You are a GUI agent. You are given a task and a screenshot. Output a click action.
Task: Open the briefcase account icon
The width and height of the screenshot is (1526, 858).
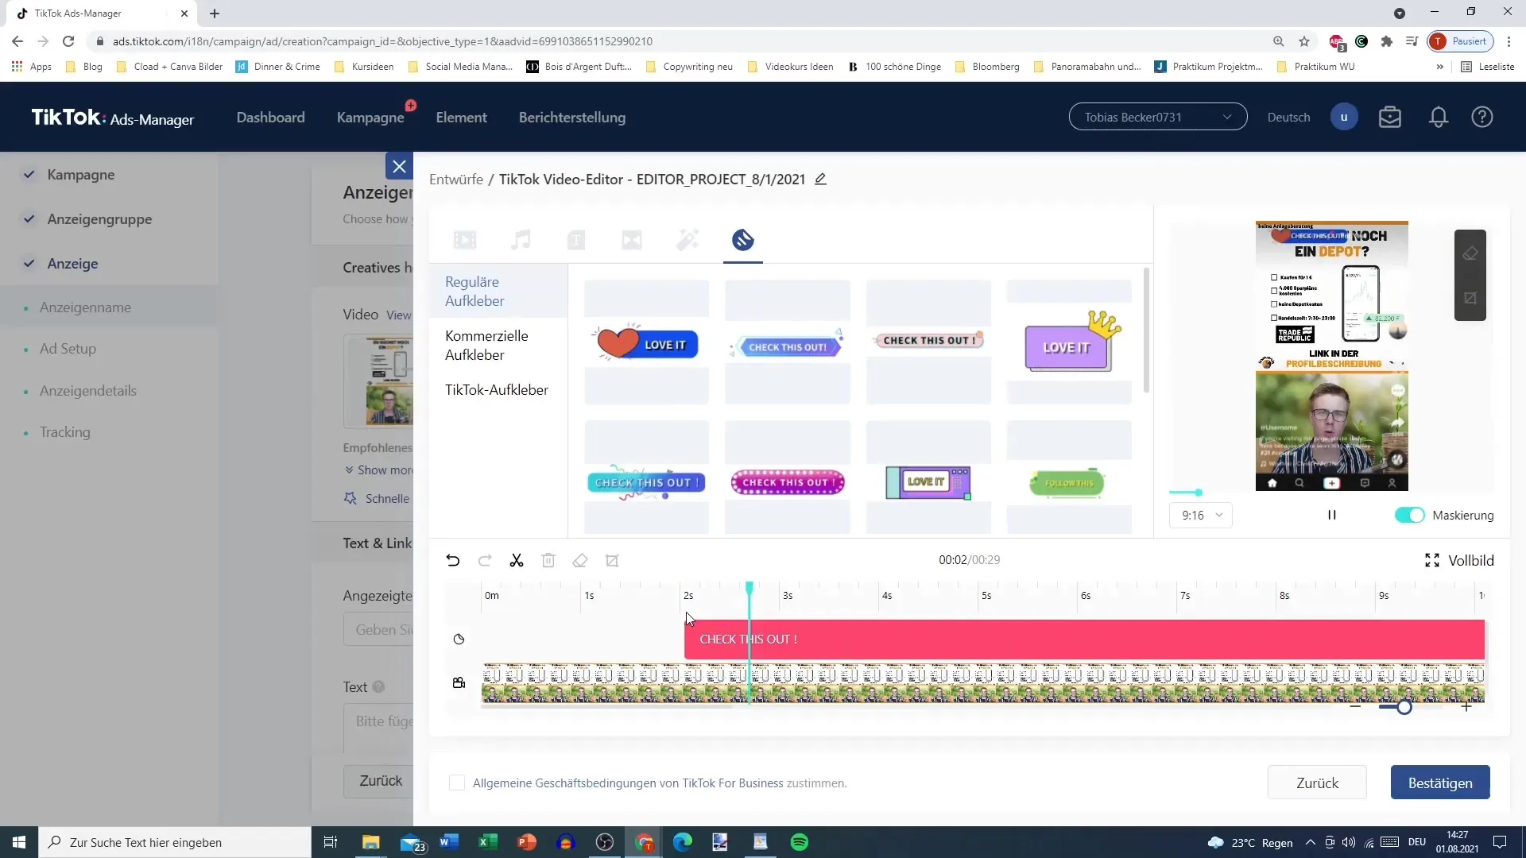tap(1390, 118)
